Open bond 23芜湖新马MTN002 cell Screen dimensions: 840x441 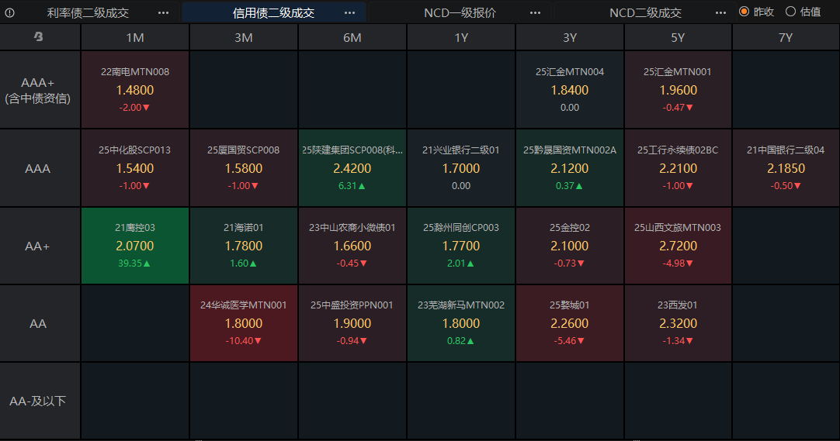tap(461, 323)
